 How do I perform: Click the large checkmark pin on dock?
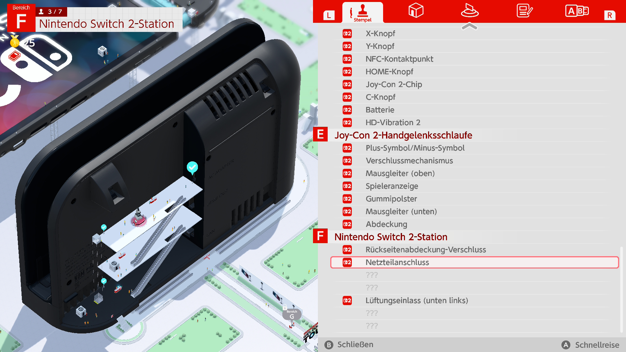pos(192,168)
